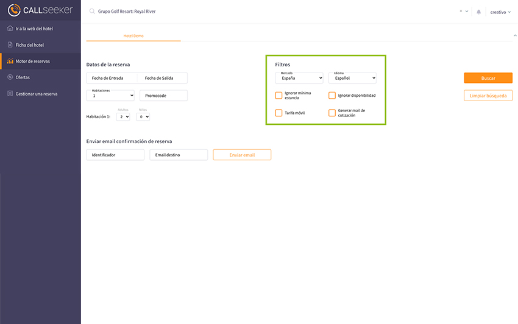Open the Idioma dropdown showing Español

[352, 78]
